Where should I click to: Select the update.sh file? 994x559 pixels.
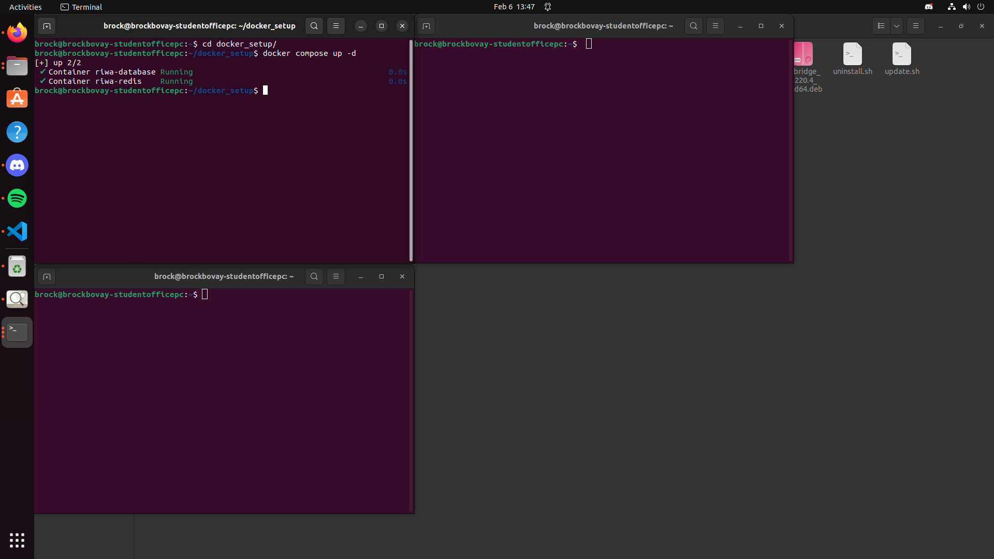point(902,59)
